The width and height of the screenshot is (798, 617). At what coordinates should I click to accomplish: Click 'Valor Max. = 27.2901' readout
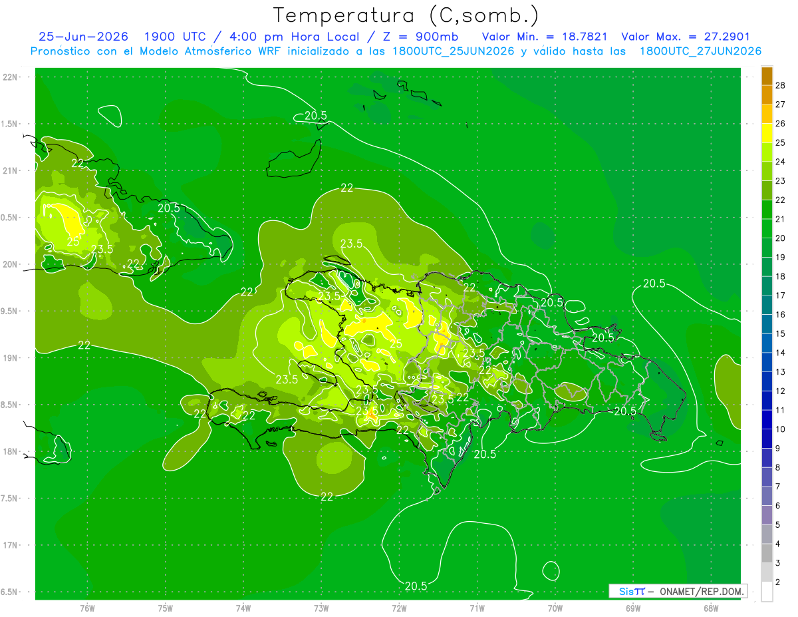[x=686, y=37]
